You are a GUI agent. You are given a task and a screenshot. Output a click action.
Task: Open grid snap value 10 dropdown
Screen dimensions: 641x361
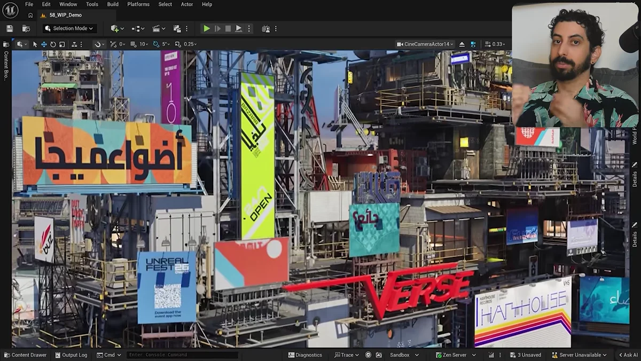point(144,44)
